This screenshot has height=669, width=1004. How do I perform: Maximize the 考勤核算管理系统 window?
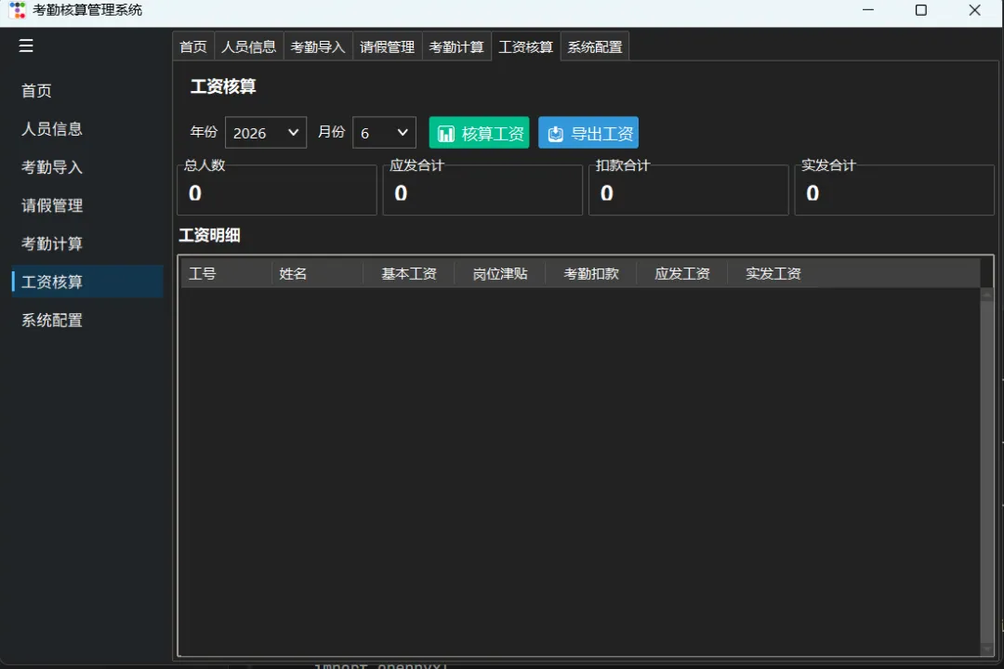[920, 9]
